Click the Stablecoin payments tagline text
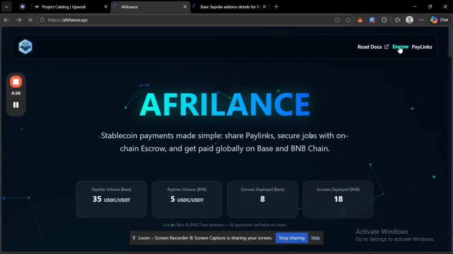Screen dimensions: 453x254 tap(225, 142)
